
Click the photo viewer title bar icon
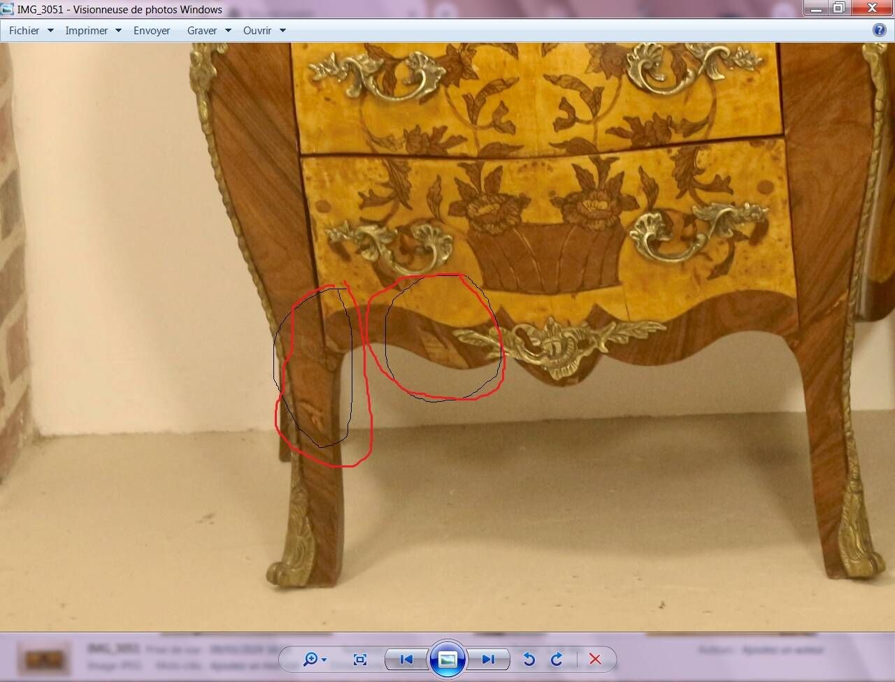(x=8, y=9)
